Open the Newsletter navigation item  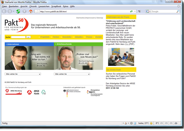(x=67, y=37)
